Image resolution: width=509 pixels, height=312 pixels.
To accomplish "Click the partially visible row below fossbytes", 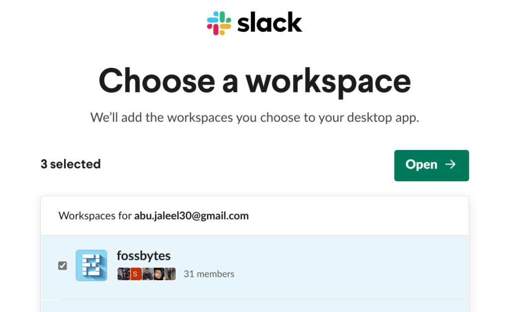I will pos(254,307).
